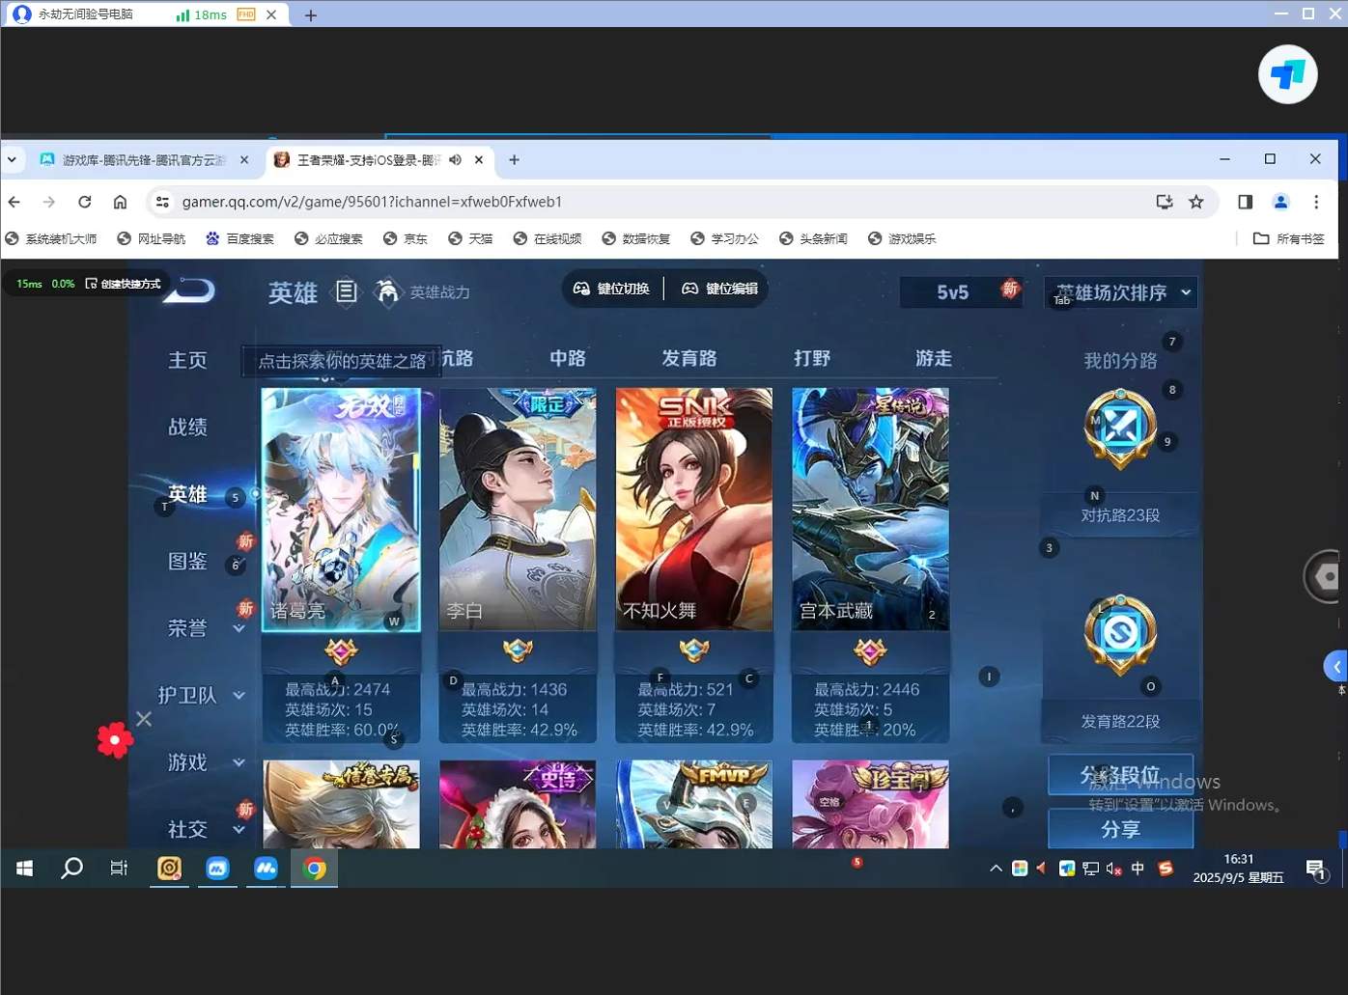Open Windows taskbar search

(x=71, y=869)
